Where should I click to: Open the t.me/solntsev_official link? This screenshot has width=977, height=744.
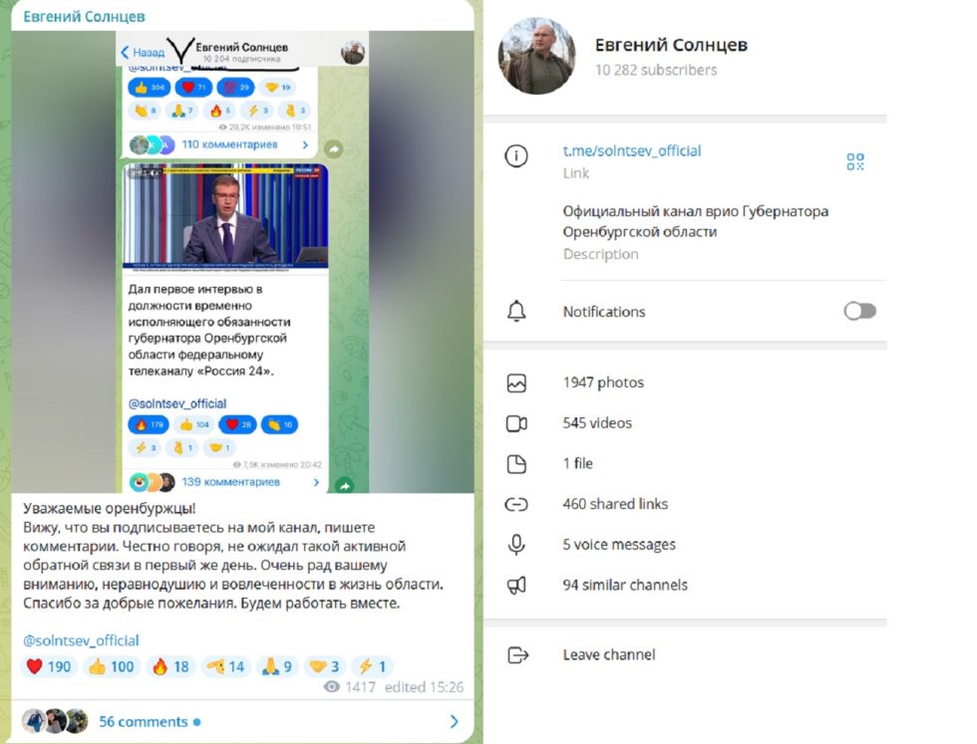(632, 150)
